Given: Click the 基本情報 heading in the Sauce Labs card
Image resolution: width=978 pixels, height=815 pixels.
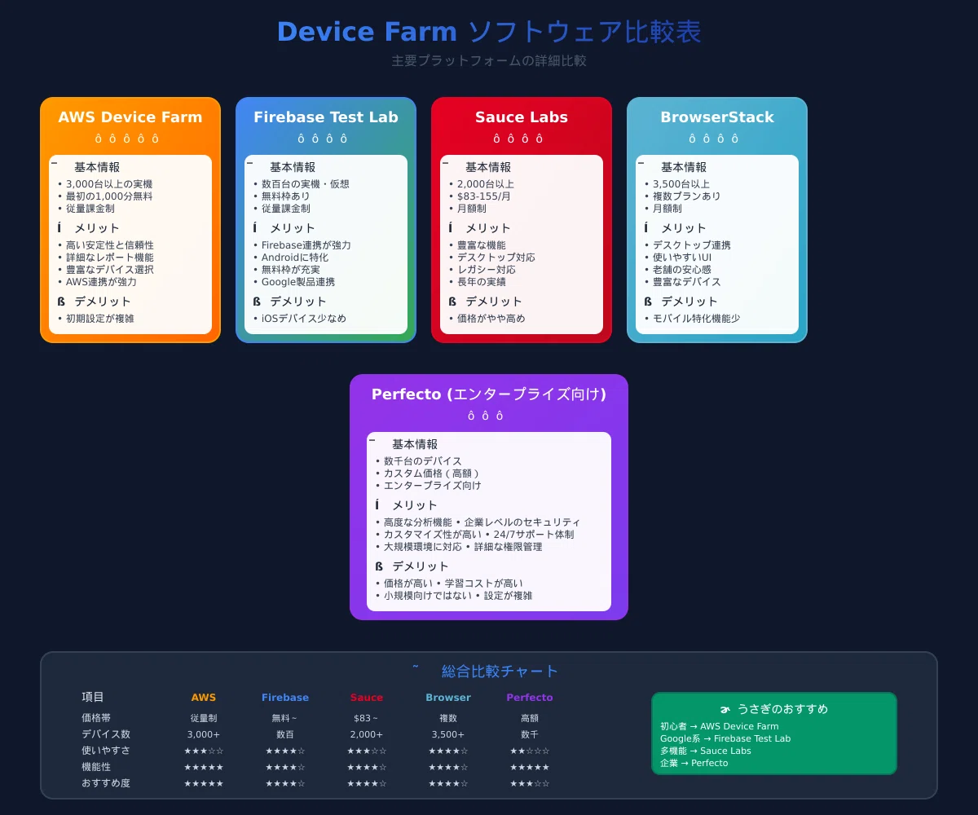Looking at the screenshot, I should [488, 167].
